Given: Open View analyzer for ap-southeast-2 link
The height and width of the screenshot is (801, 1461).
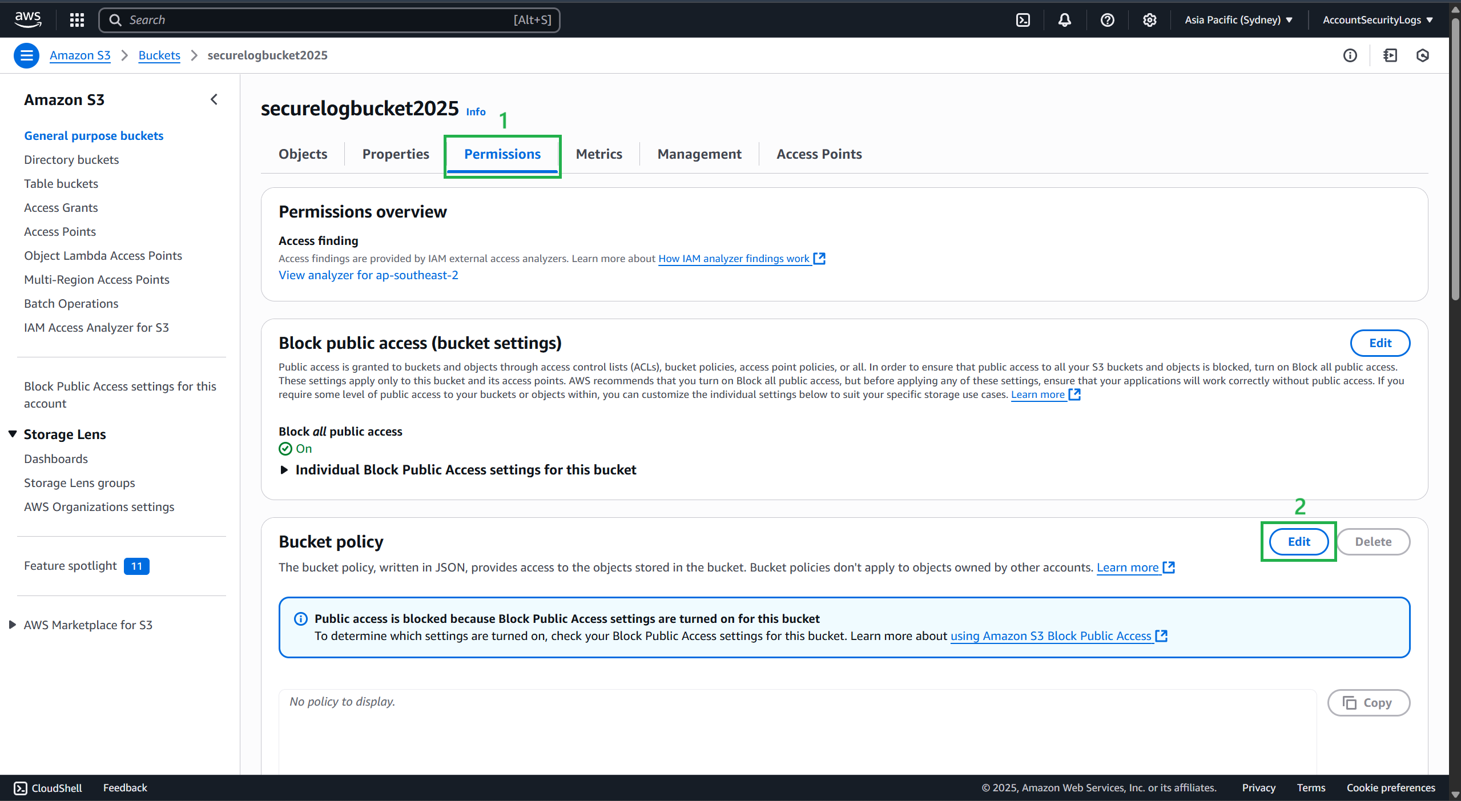Looking at the screenshot, I should pos(368,275).
